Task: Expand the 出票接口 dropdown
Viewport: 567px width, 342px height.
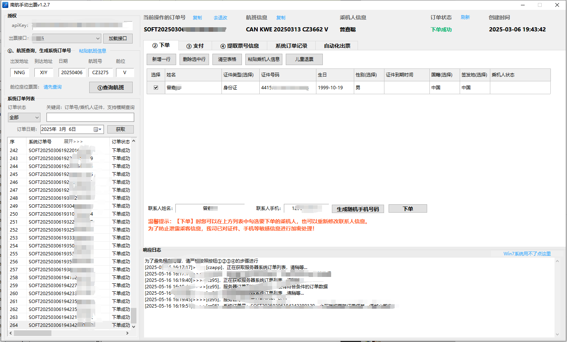Action: click(x=98, y=38)
